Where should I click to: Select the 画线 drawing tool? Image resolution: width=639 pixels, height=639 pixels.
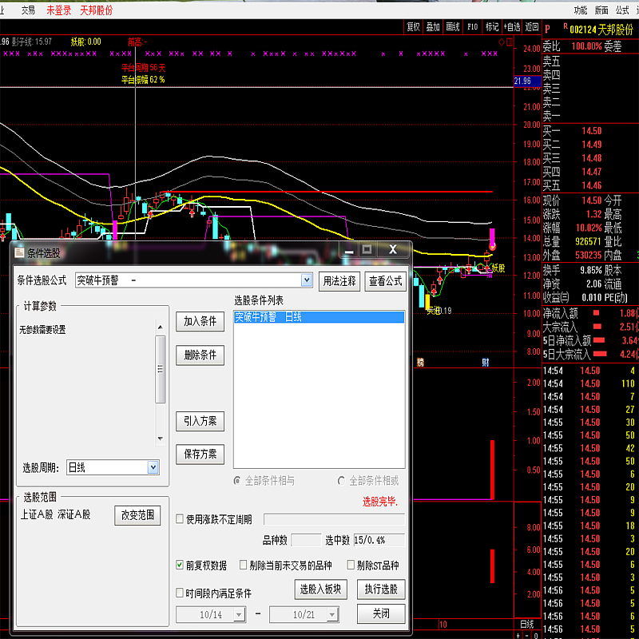coord(453,26)
